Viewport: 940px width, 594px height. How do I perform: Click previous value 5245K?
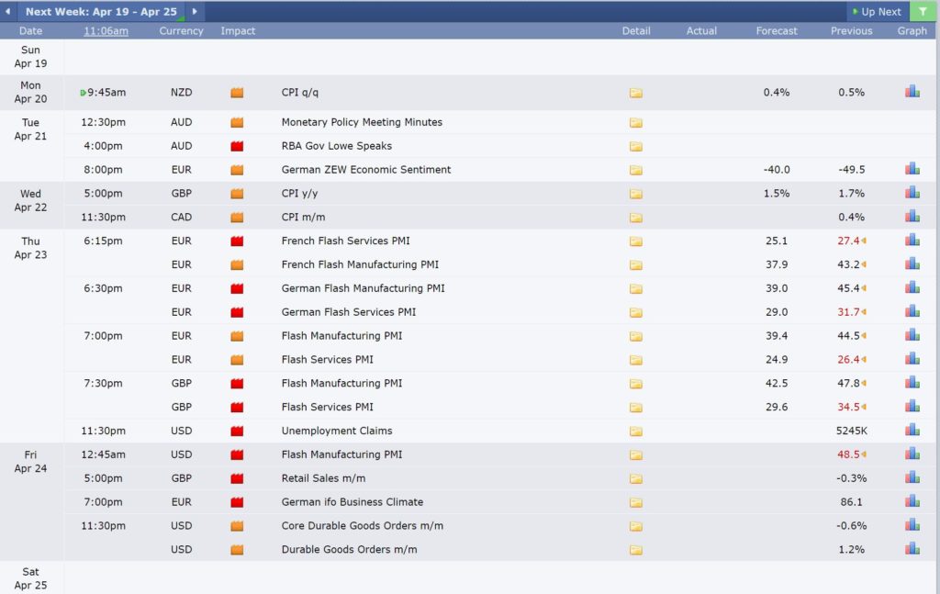(x=851, y=431)
